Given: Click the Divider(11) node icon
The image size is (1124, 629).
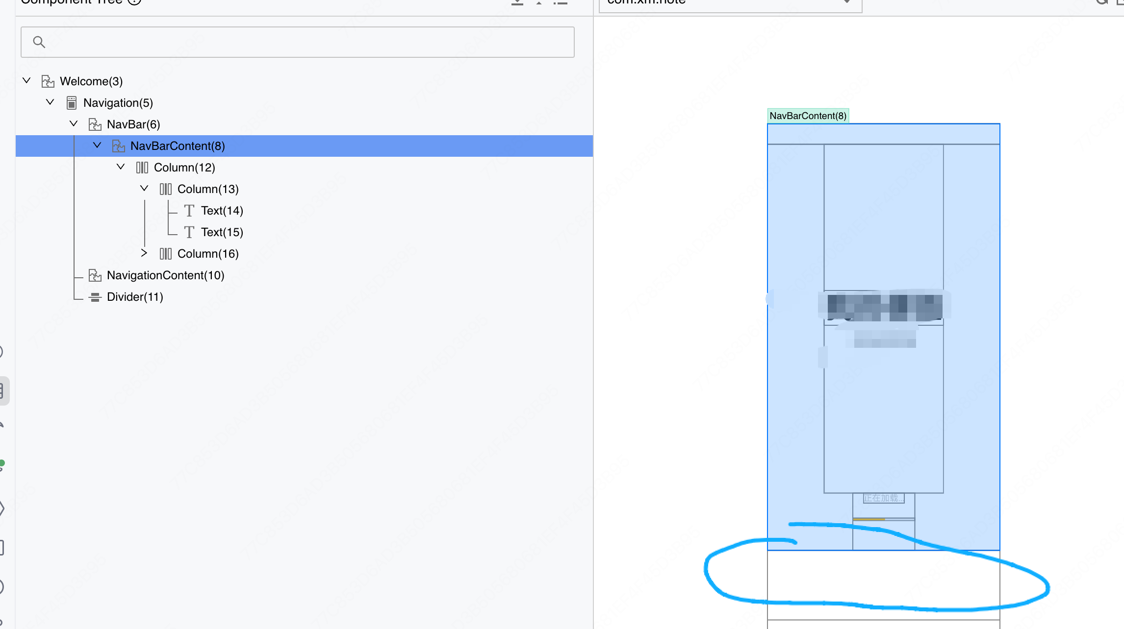Looking at the screenshot, I should [x=95, y=297].
